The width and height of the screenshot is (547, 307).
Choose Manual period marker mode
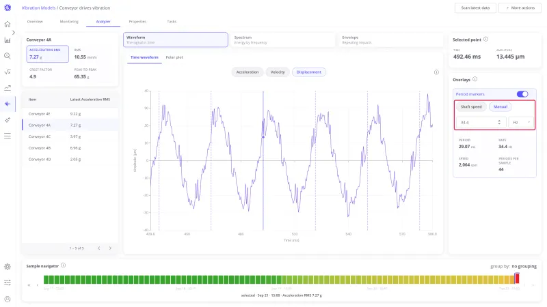501,107
